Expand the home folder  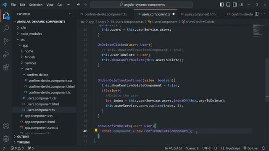pyautogui.click(x=29, y=51)
